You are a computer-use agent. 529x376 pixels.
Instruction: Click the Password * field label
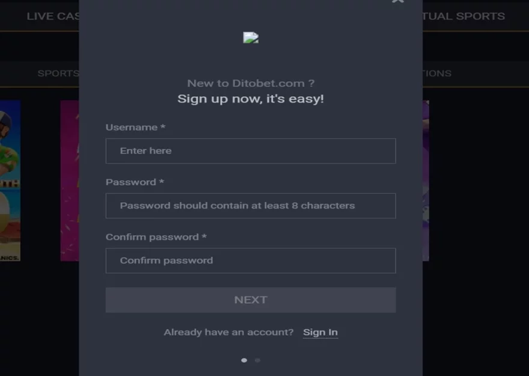click(135, 182)
